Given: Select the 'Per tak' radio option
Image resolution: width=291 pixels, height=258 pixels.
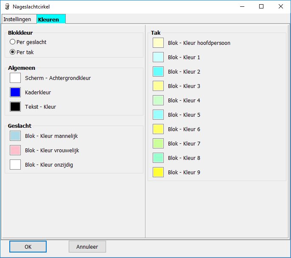Looking at the screenshot, I should coord(13,52).
